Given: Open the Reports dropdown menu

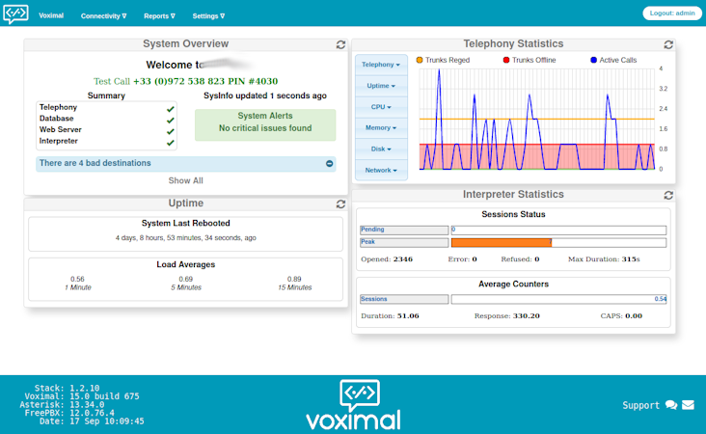Looking at the screenshot, I should 159,15.
